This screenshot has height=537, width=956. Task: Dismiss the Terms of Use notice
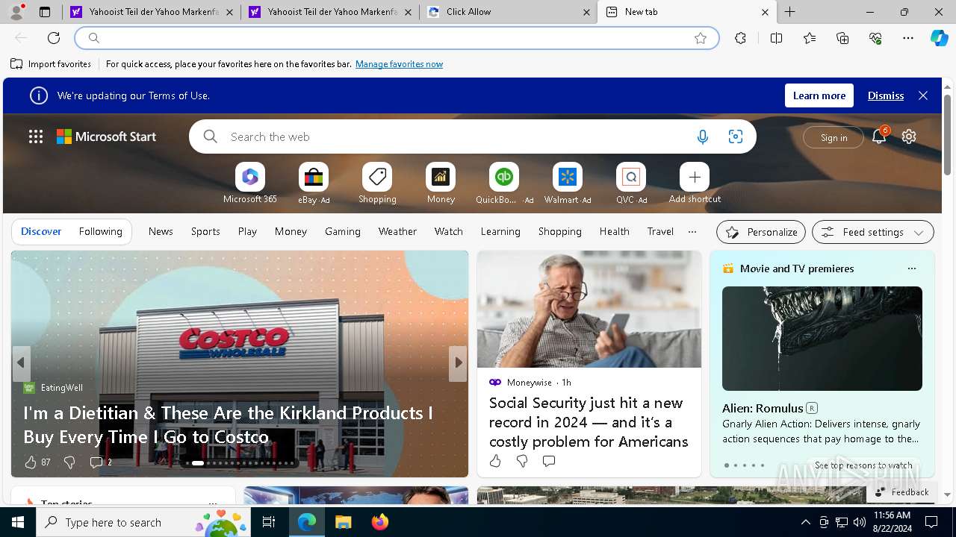pyautogui.click(x=886, y=95)
